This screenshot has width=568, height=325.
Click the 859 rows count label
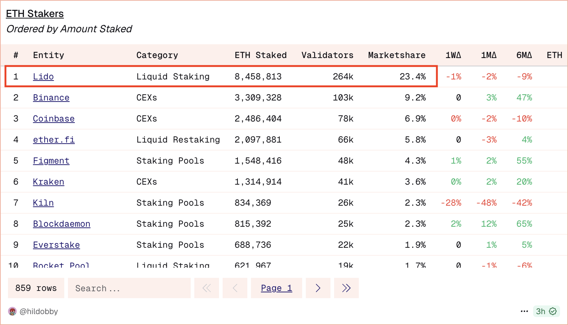36,288
